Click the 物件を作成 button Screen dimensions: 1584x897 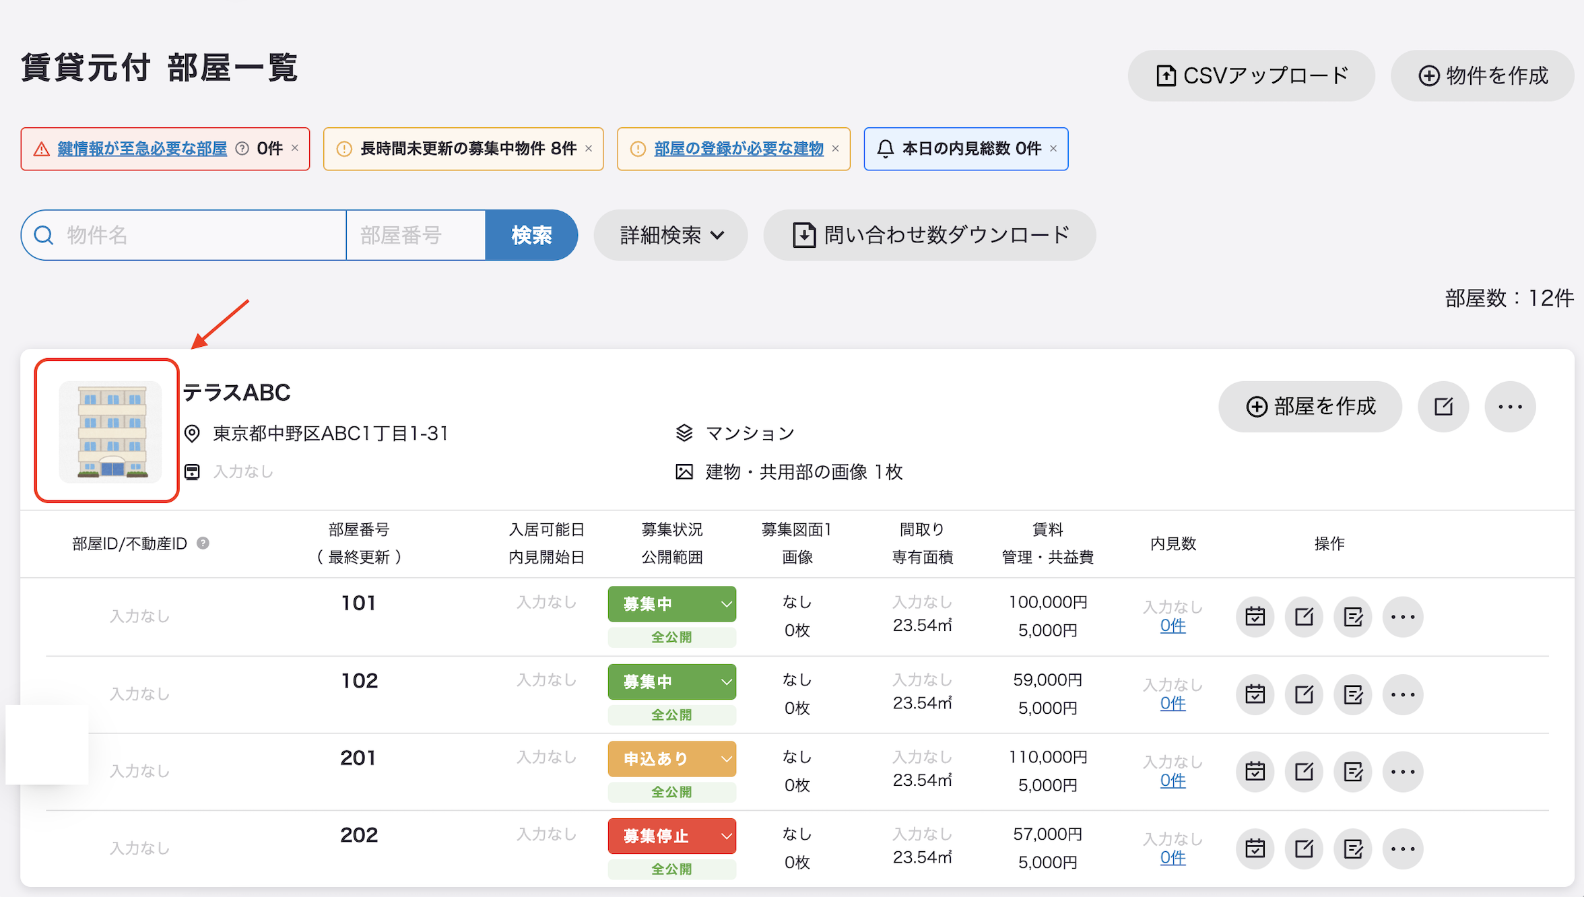1483,75
